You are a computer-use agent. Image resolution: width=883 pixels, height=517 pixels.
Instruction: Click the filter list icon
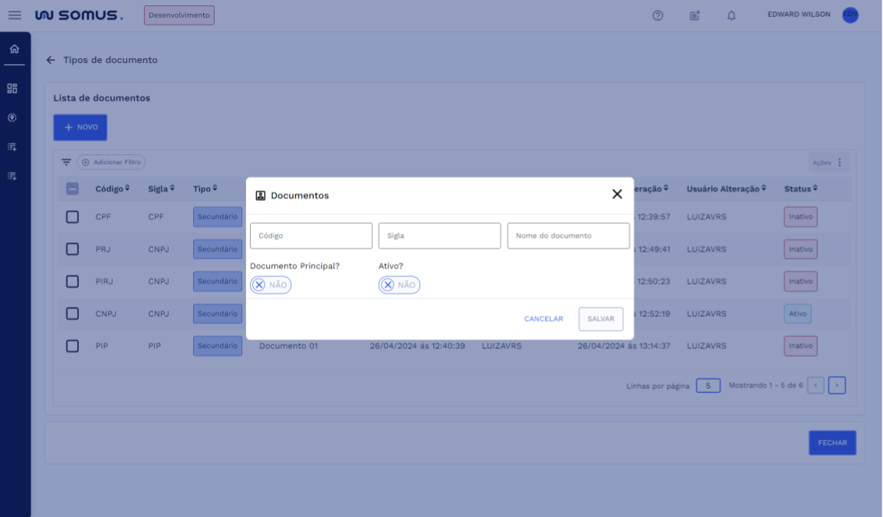pyautogui.click(x=66, y=163)
